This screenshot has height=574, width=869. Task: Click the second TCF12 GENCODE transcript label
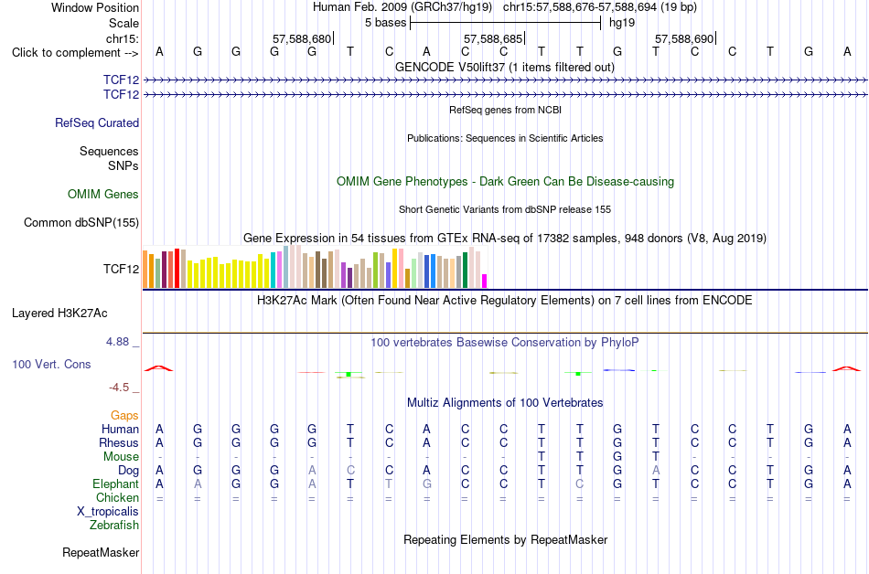[121, 94]
